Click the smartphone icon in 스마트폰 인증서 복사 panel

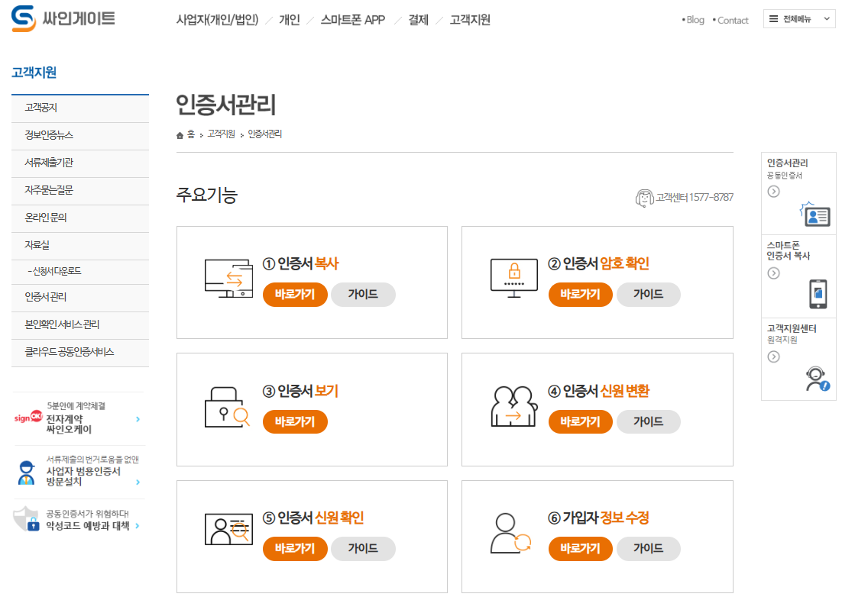[818, 294]
